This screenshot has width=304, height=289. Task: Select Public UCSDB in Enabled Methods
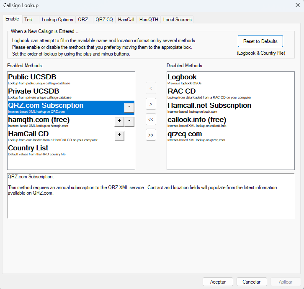click(x=71, y=79)
